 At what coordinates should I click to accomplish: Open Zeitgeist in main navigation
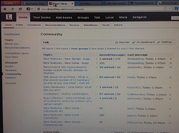(x=140, y=17)
